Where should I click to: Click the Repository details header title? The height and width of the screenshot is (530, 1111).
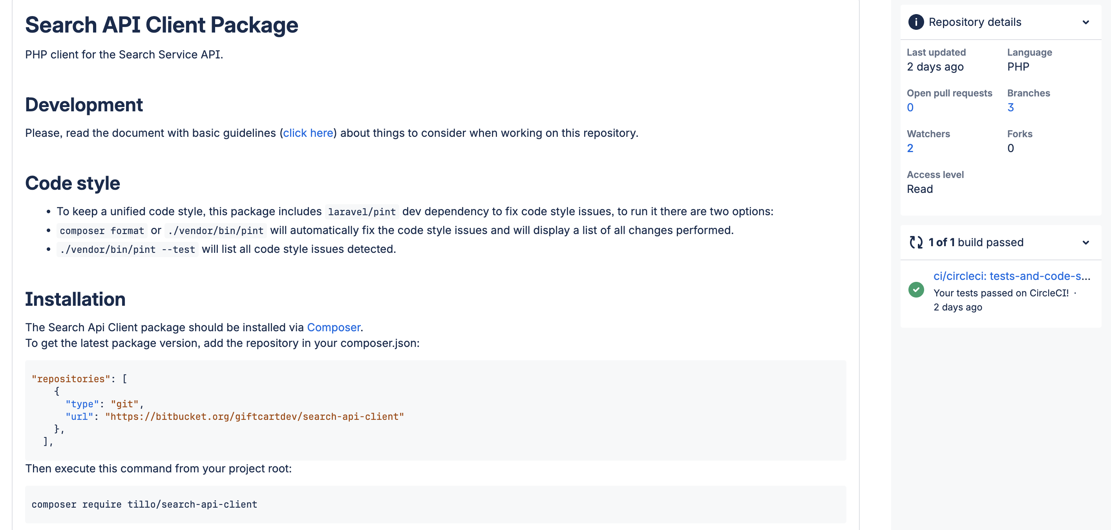click(975, 22)
